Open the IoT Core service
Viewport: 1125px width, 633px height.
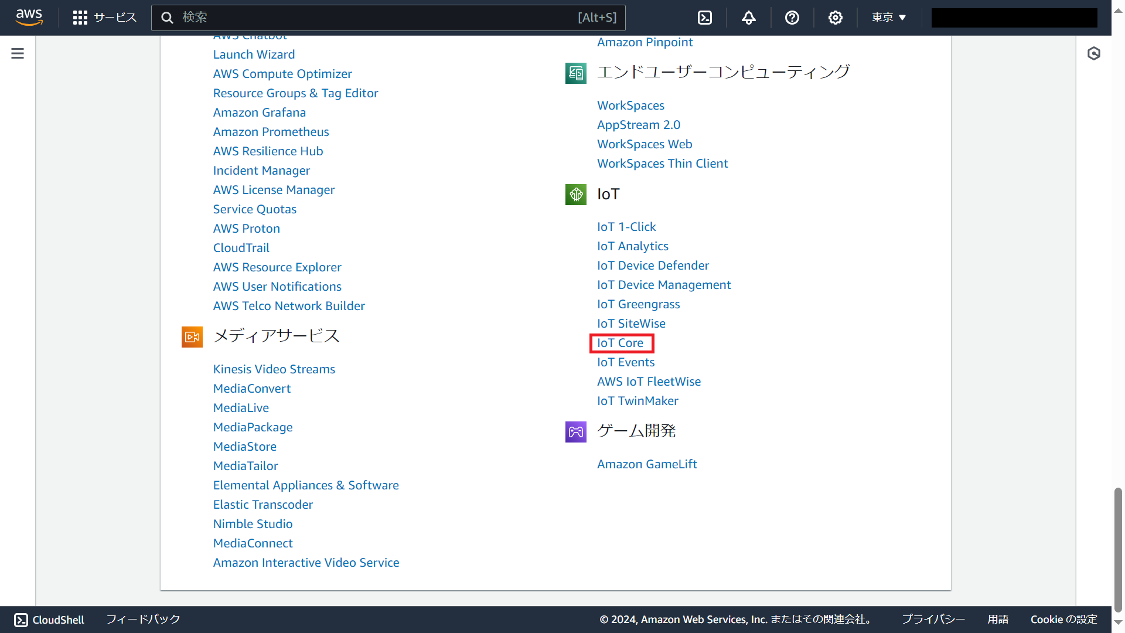621,343
